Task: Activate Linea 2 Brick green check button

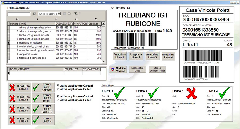Action: click(x=43, y=98)
